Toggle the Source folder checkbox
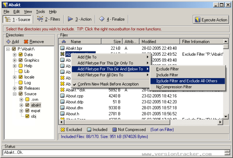233x158 pixels. tap(21, 94)
